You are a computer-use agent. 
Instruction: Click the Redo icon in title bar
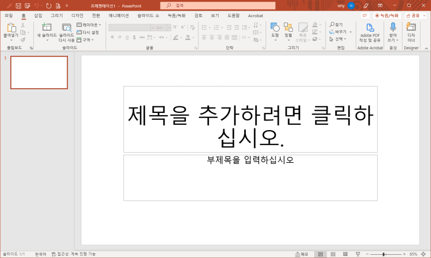click(x=48, y=6)
